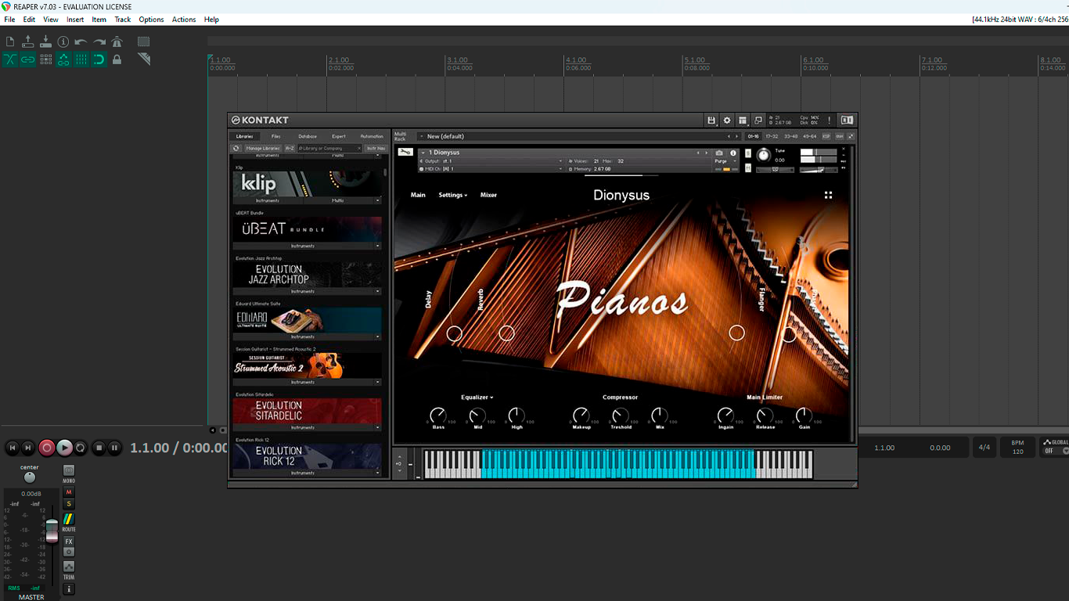Click REAPER transport play button
This screenshot has height=601, width=1069.
tap(64, 448)
